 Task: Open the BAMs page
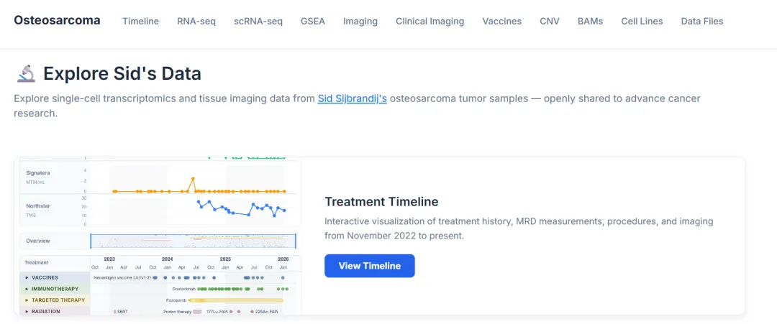point(591,21)
